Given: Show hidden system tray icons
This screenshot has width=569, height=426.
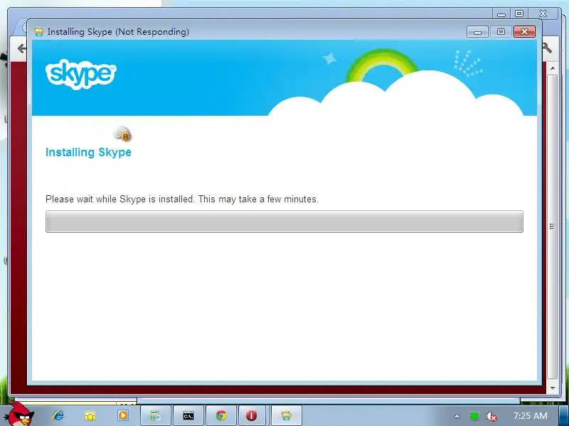Looking at the screenshot, I should click(x=457, y=416).
